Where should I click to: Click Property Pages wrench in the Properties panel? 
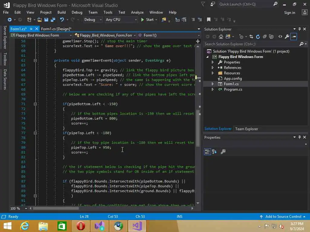coord(223,152)
